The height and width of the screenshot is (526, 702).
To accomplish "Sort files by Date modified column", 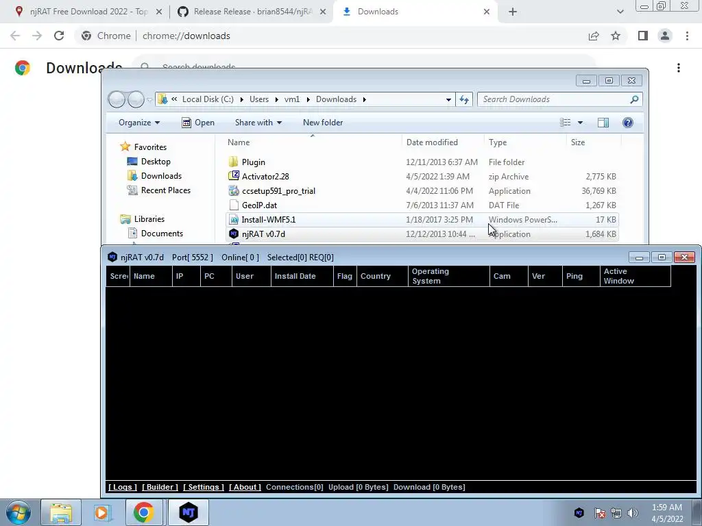I will coord(442,142).
